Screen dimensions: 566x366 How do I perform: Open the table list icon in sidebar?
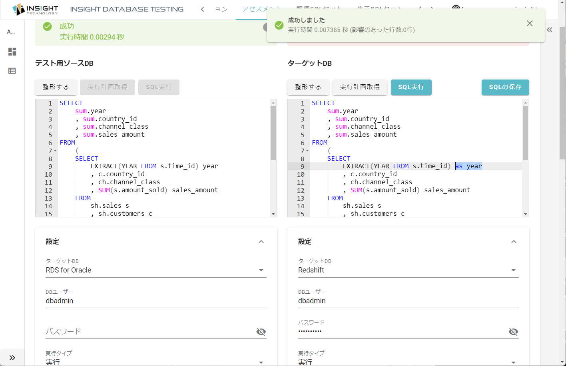[x=12, y=71]
